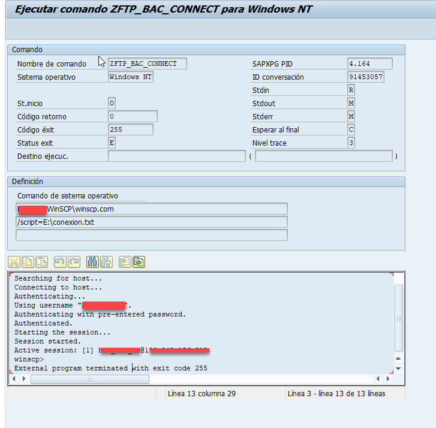Click the Paste clipboard icon
Image resolution: width=436 pixels, height=428 pixels.
[x=41, y=261]
